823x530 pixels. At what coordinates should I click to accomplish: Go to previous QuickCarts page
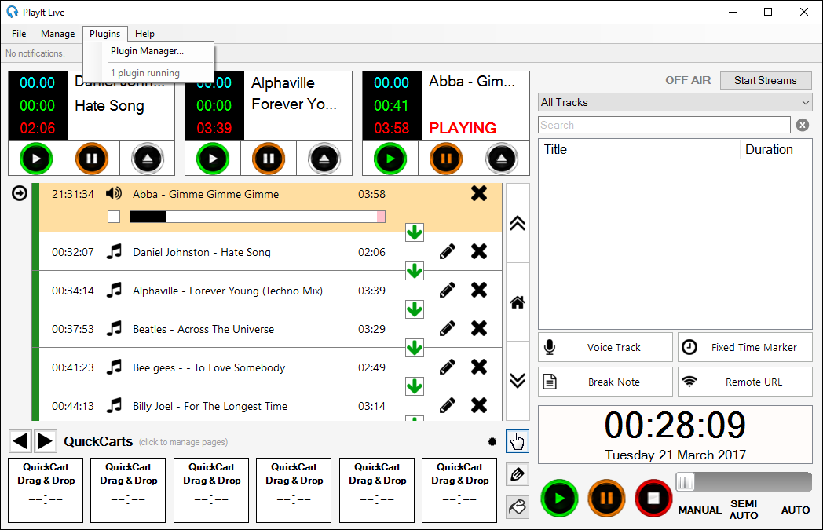pos(20,441)
